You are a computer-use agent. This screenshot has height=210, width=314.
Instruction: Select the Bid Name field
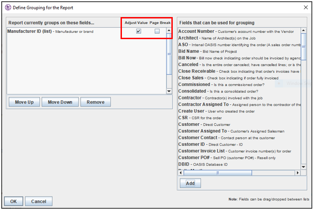239,51
